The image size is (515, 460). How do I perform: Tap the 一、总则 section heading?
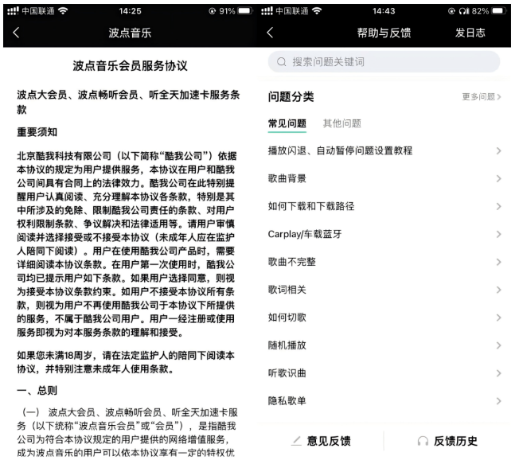tap(37, 391)
